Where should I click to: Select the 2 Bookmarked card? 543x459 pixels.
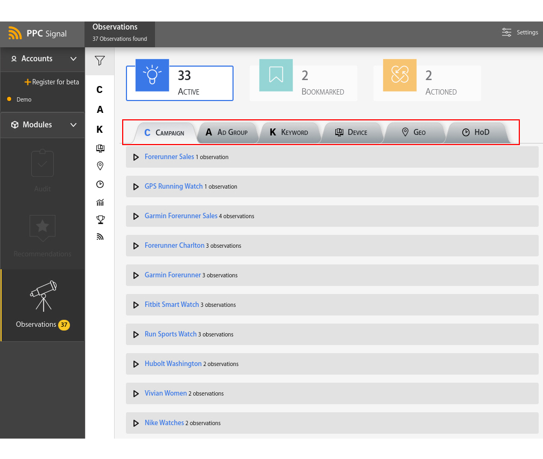pos(304,83)
